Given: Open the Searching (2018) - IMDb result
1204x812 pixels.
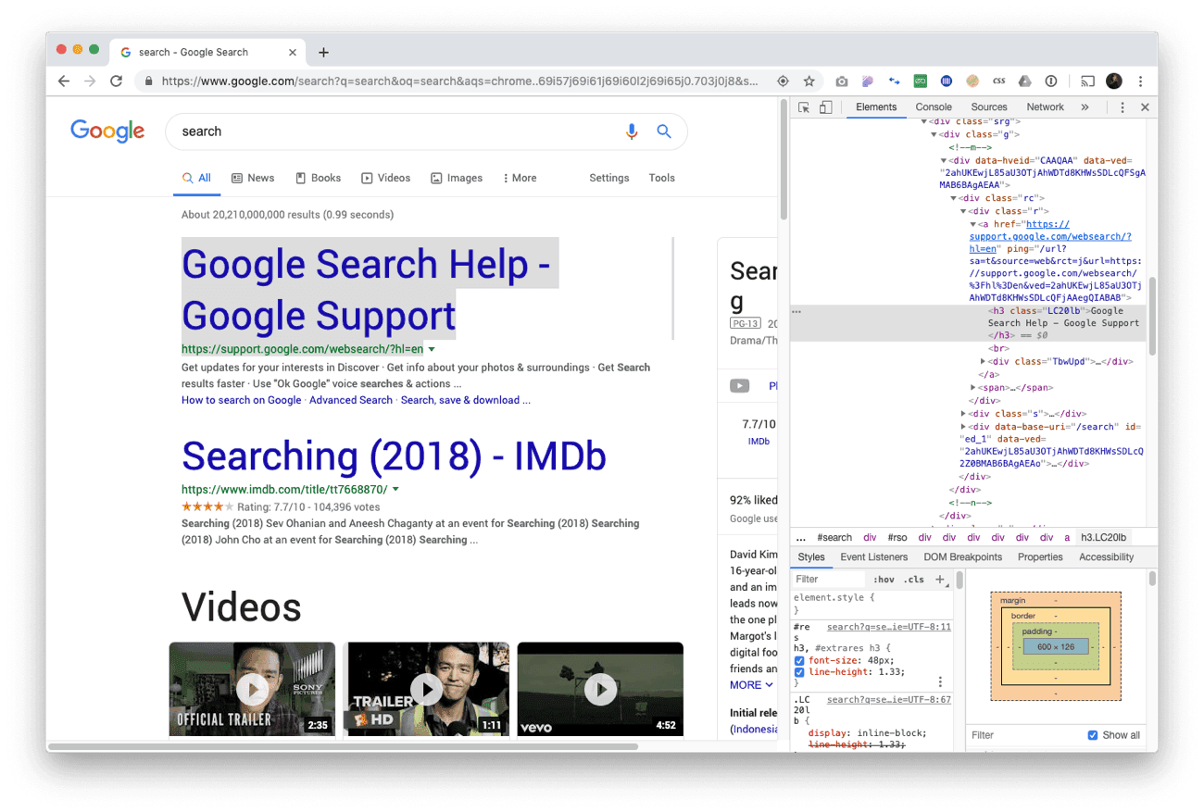Looking at the screenshot, I should coord(394,456).
